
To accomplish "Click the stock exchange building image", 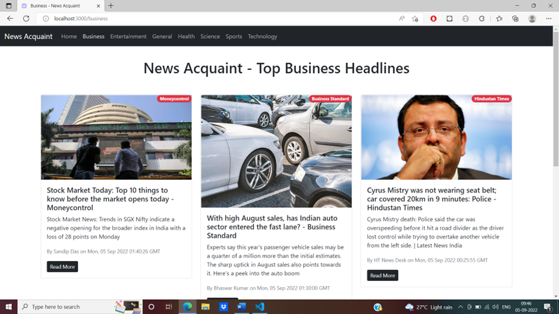I will [x=116, y=137].
